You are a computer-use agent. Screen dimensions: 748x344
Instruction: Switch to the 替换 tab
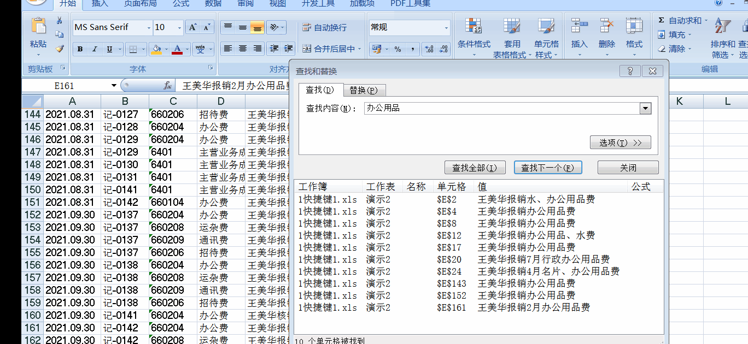tap(364, 91)
